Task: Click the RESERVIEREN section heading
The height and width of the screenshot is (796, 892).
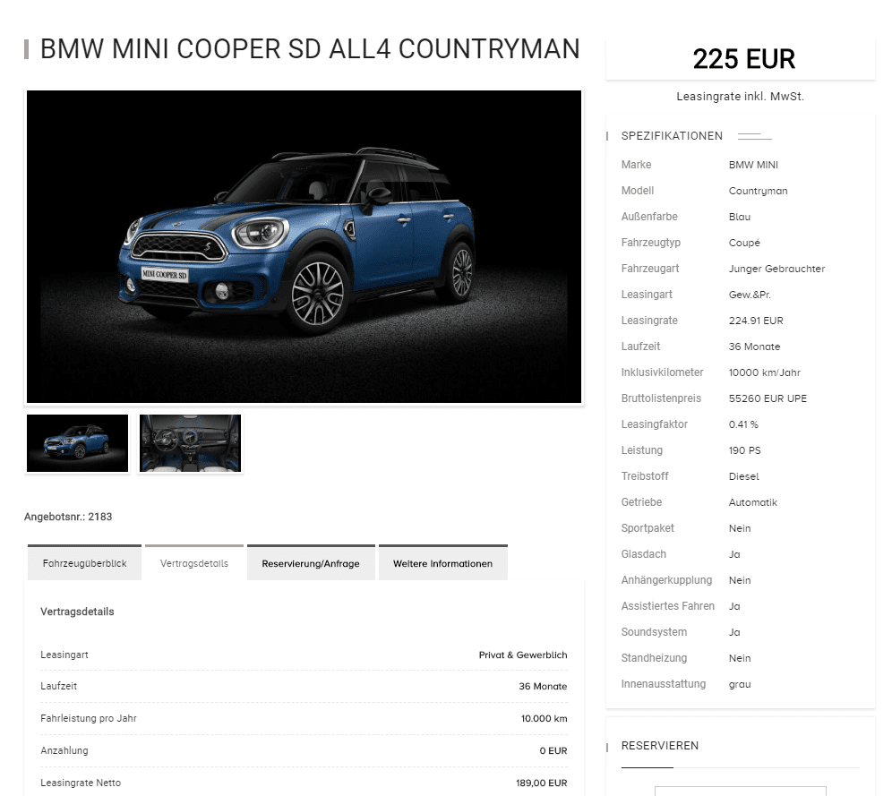Action: click(x=660, y=745)
